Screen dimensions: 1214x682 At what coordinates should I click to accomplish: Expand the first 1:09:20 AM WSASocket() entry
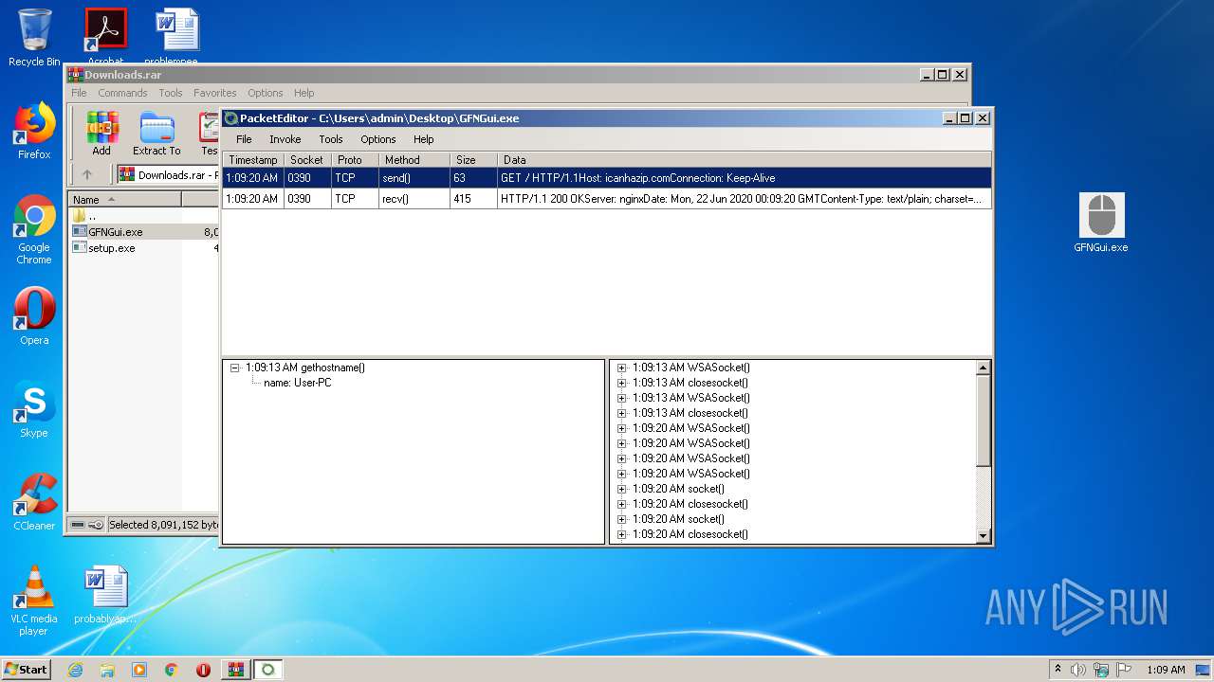click(621, 428)
